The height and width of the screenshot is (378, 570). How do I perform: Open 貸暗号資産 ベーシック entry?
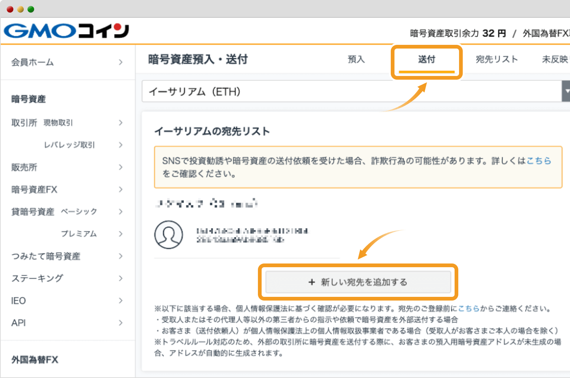pyautogui.click(x=54, y=212)
